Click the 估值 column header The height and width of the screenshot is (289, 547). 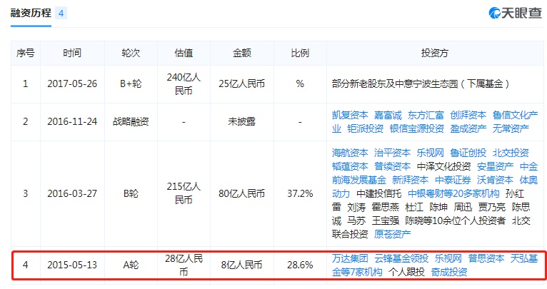(x=184, y=53)
